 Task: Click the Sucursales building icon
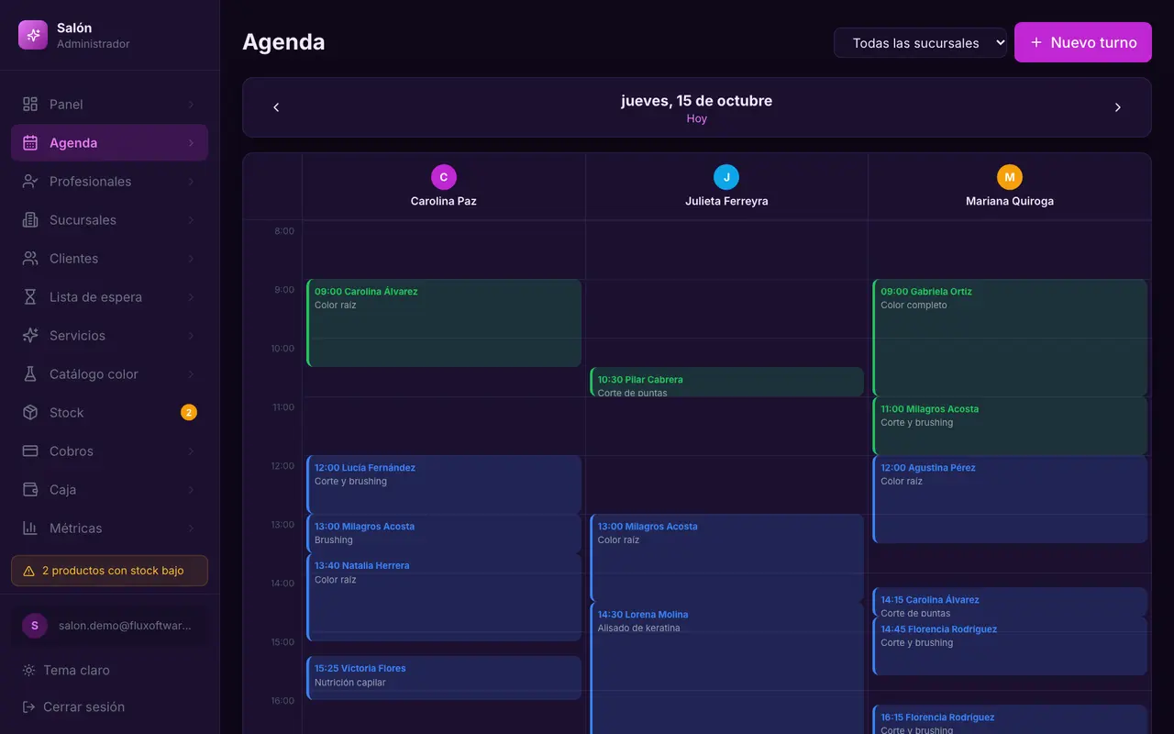click(30, 220)
